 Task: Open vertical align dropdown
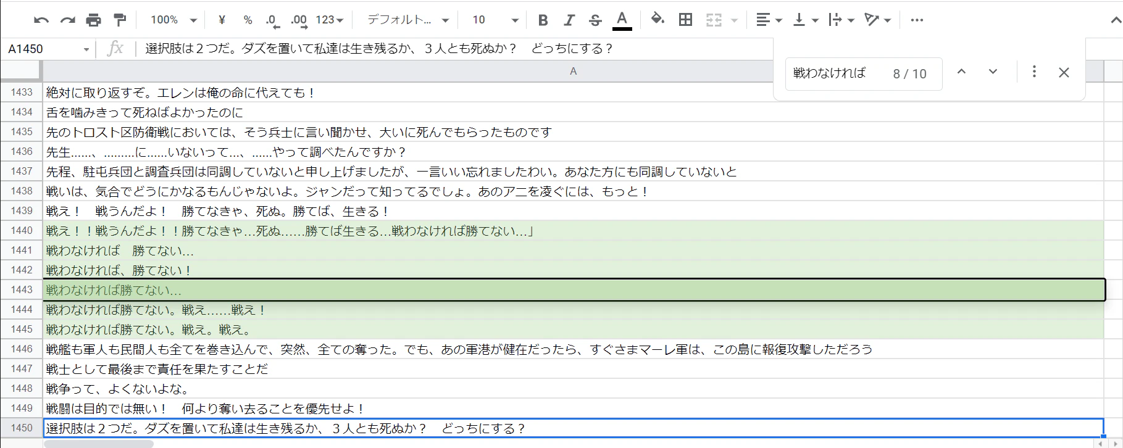tap(805, 20)
